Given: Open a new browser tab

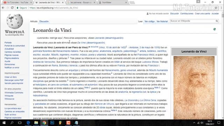Looking at the screenshot, I should [132, 2].
